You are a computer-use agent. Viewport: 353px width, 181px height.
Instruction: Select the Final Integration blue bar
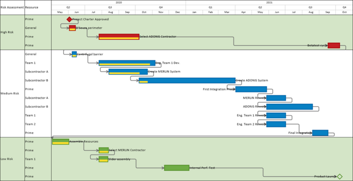pyautogui.click(x=320, y=133)
